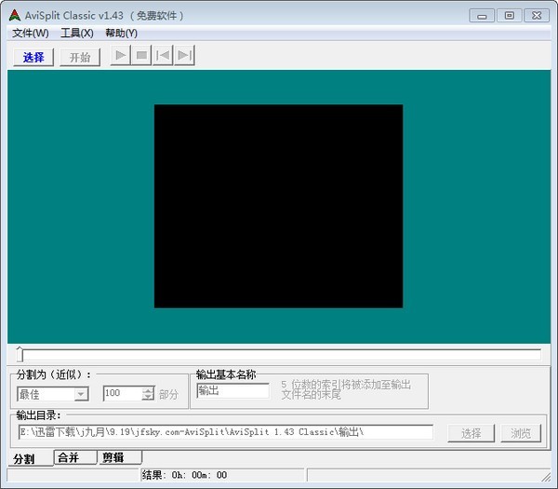This screenshot has width=558, height=489.
Task: Click the output directory path field
Action: pos(226,432)
